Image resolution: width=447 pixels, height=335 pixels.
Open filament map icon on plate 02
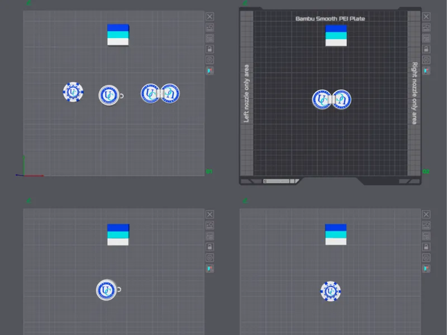426,70
